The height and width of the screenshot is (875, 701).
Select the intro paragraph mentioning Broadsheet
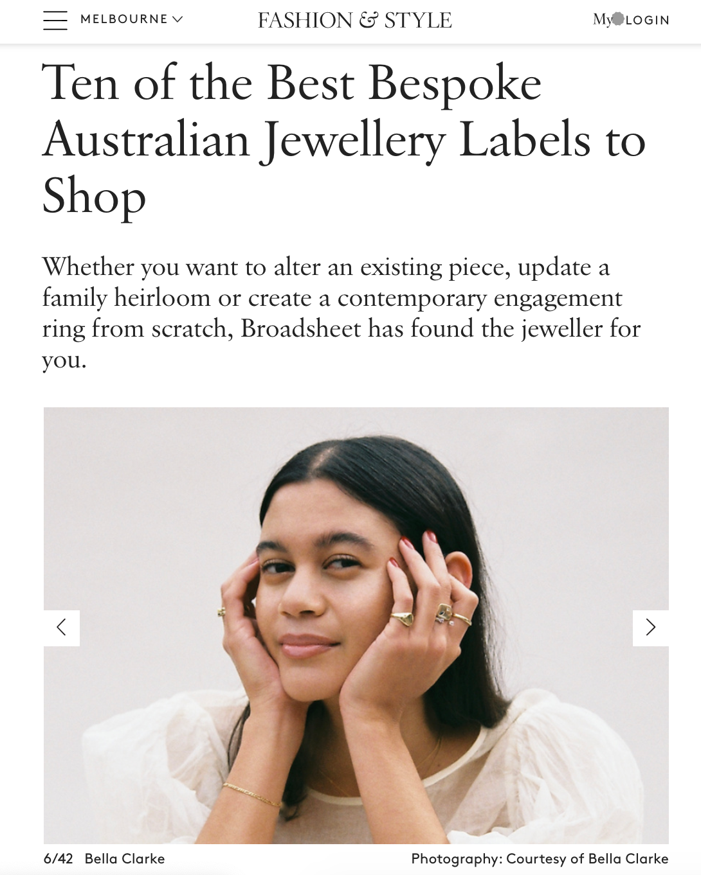coord(341,313)
